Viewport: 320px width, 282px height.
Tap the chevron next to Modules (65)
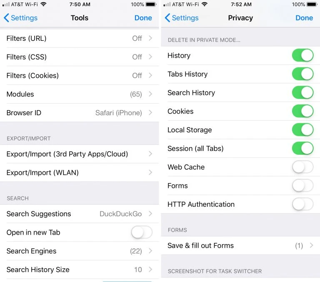pyautogui.click(x=150, y=94)
